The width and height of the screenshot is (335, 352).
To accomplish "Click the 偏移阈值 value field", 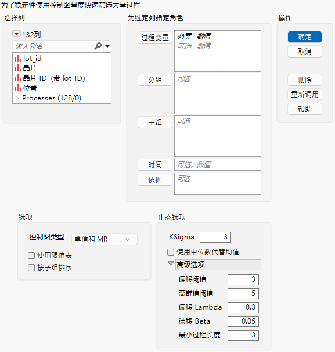I will click(243, 280).
